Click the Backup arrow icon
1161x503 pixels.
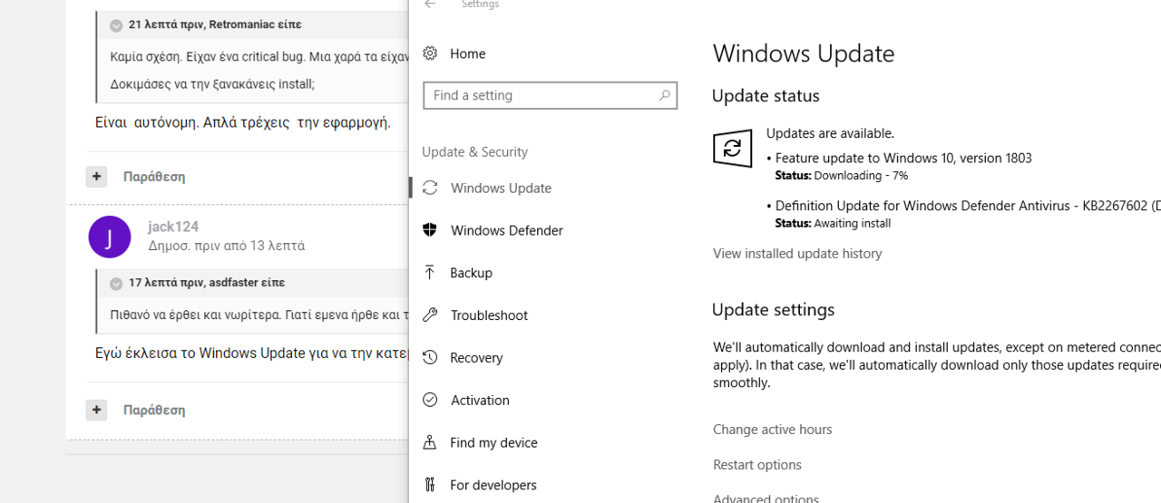tap(430, 273)
